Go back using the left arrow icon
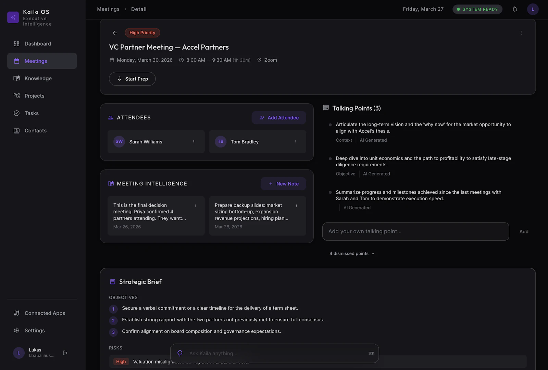 click(115, 33)
